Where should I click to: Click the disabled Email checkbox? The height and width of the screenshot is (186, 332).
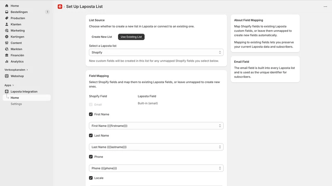(x=91, y=105)
